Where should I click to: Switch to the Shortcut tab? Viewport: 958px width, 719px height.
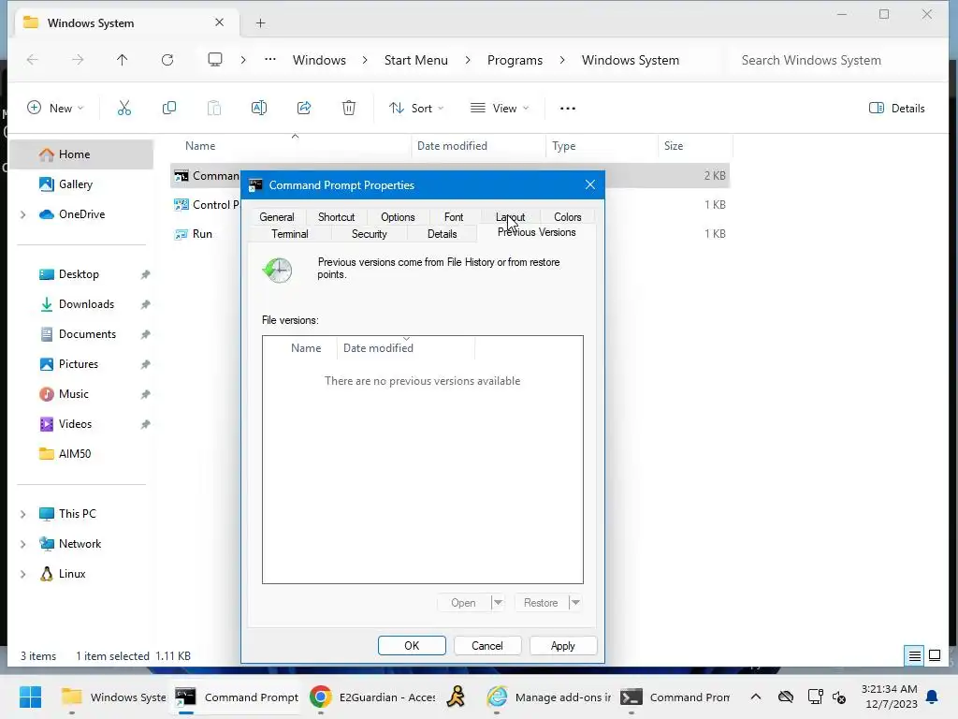pos(336,217)
